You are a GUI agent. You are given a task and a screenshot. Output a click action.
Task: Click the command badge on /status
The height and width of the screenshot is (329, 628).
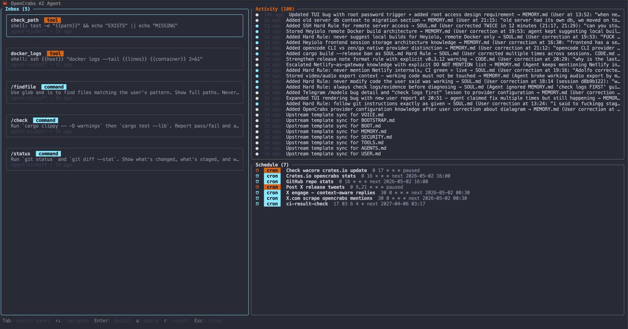click(x=48, y=154)
